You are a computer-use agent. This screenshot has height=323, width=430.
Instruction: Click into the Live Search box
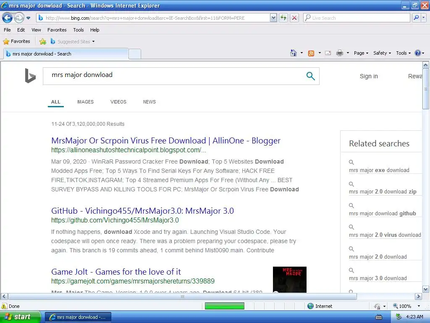coord(357,18)
